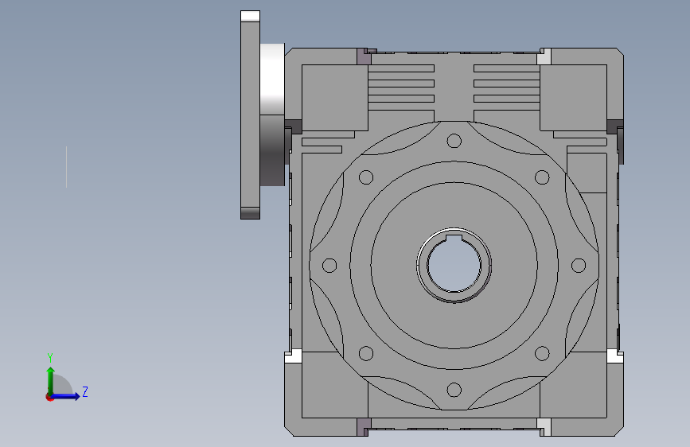Viewport: 690px width, 447px height.
Task: Select the red origin ball of the triad
Action: pyautogui.click(x=49, y=397)
